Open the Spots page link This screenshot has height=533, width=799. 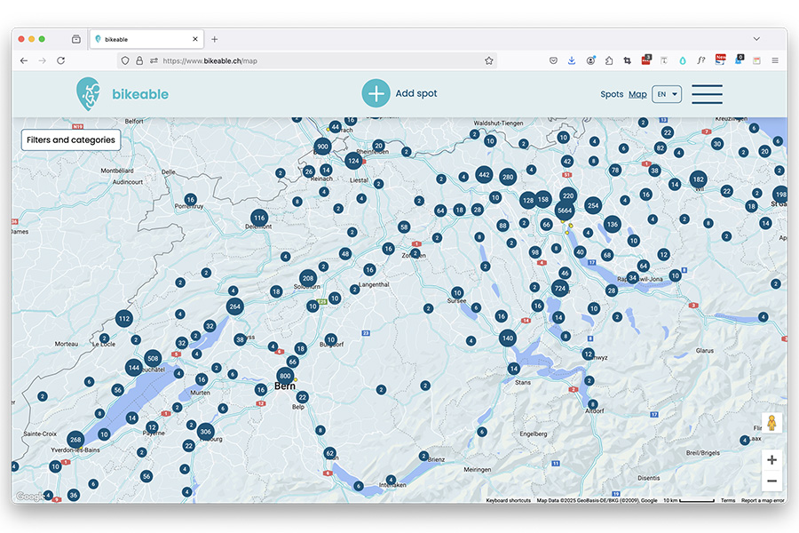(612, 94)
